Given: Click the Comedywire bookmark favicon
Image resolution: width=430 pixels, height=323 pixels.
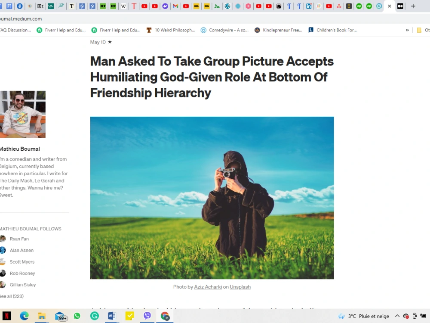Looking at the screenshot, I should click(x=203, y=30).
